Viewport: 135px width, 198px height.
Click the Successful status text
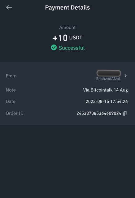72,48
